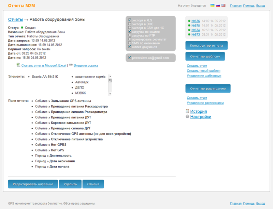Click green status dot beside №676
The image size is (273, 209).
tap(189, 21)
